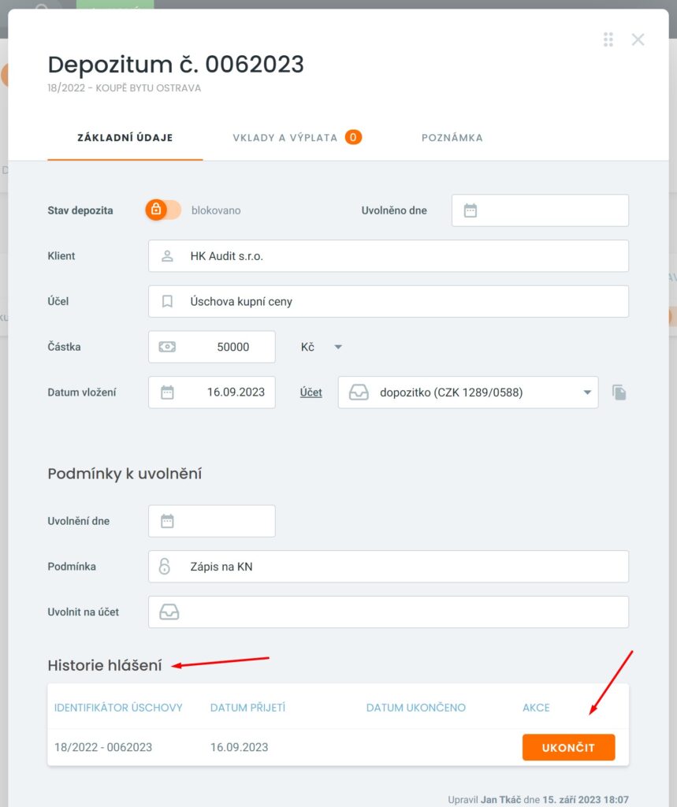The width and height of the screenshot is (677, 807).
Task: Open calendar in Datum vložení field
Action: pyautogui.click(x=167, y=392)
